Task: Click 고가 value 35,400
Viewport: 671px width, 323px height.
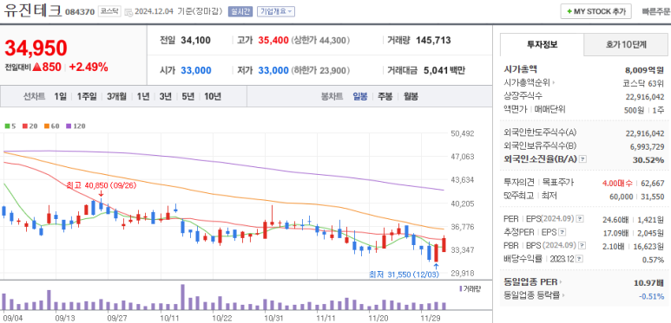Action: tap(273, 41)
